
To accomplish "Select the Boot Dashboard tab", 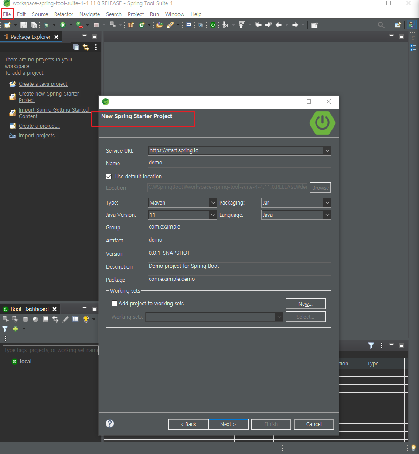I will [x=30, y=309].
